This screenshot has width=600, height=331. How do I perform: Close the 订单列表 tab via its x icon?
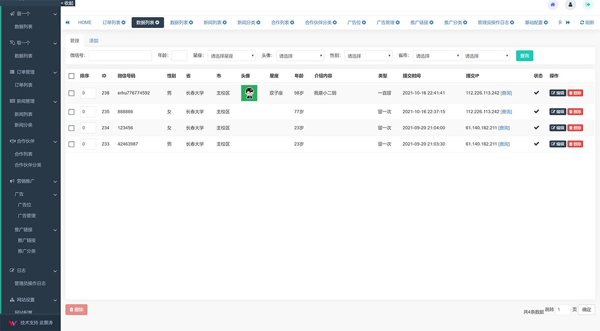point(123,23)
